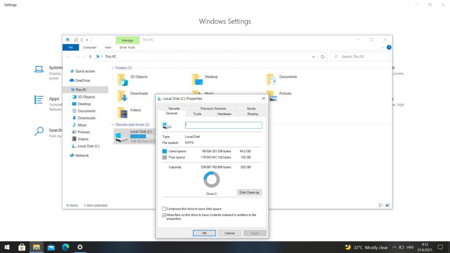The height and width of the screenshot is (253, 450).
Task: Open Mail app from taskbar
Action: [51, 247]
